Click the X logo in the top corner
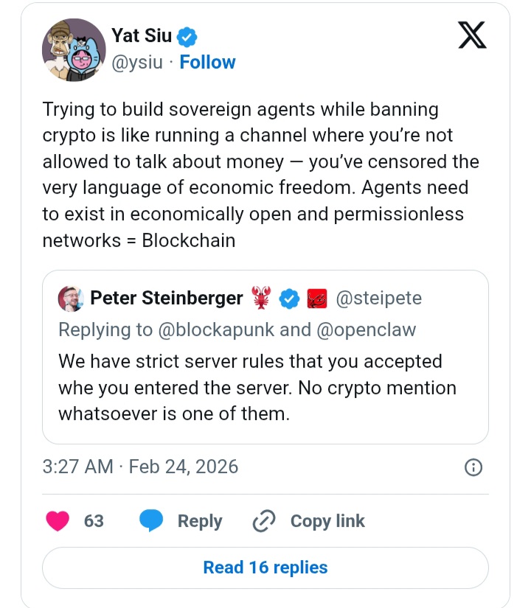531x608 pixels. pos(471,34)
